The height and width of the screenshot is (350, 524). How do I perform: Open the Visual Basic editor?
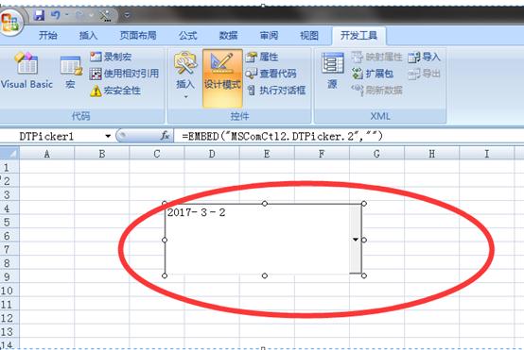pyautogui.click(x=26, y=71)
